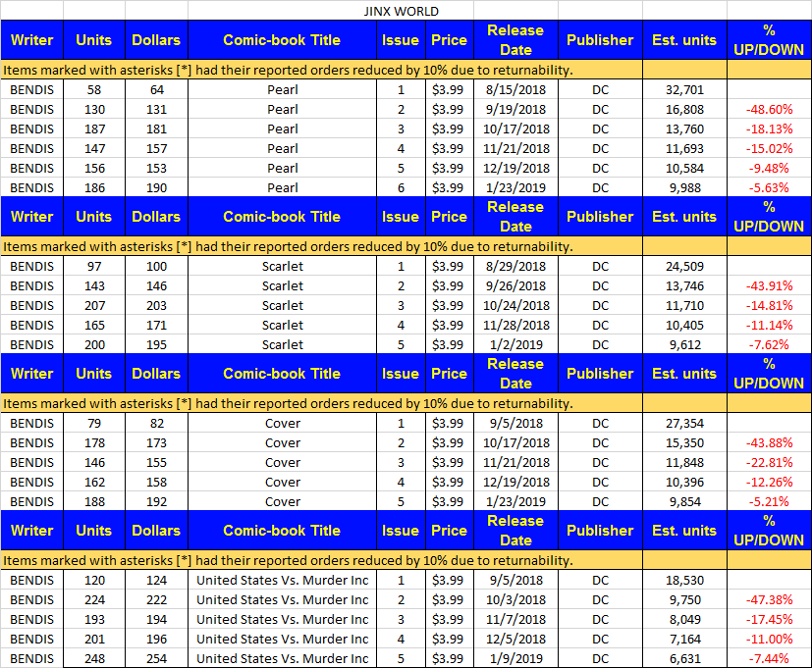
Task: Click est. units value 6,631
Action: pyautogui.click(x=684, y=659)
